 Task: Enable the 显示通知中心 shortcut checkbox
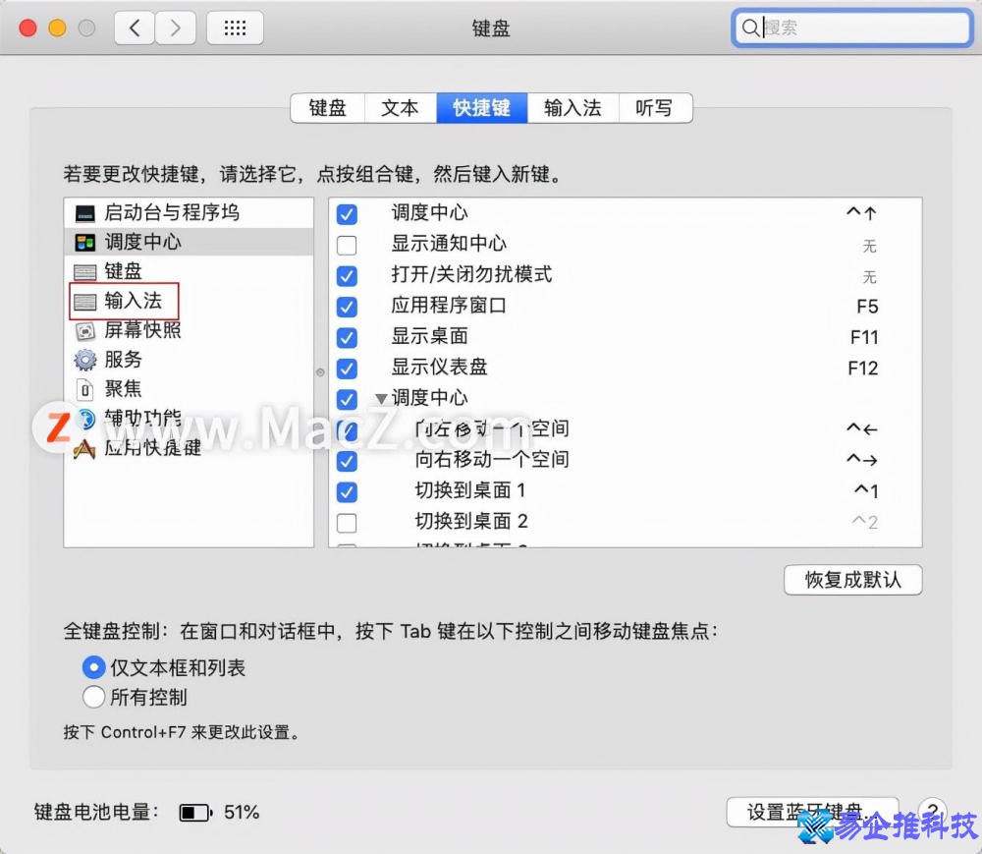[x=347, y=244]
